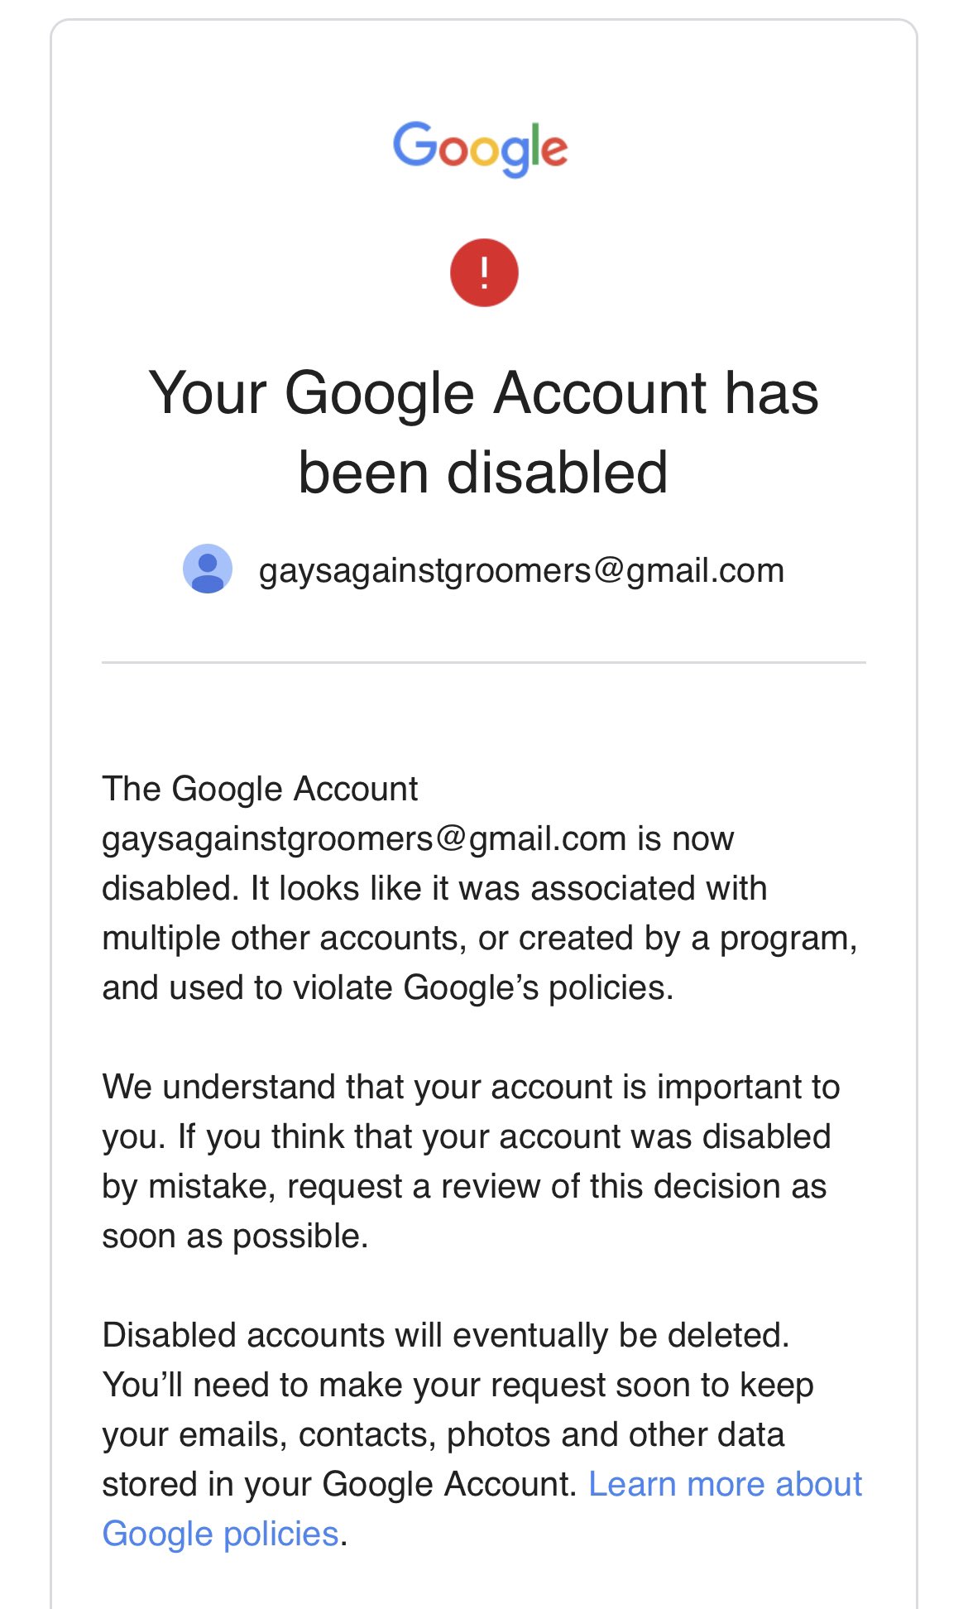This screenshot has height=1609, width=968.
Task: Click 'Disabled accounts will eventually be deleted' sentence
Action: click(446, 1335)
